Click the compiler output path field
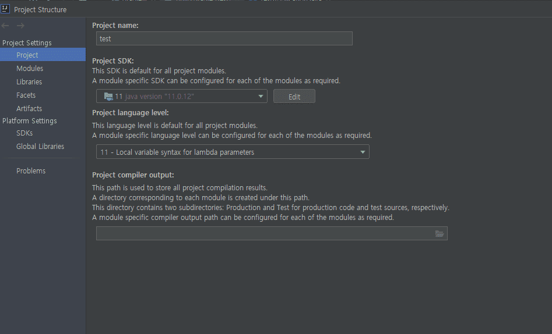 point(272,233)
